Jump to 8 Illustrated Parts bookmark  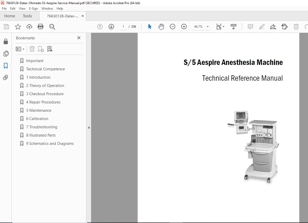coord(41,135)
